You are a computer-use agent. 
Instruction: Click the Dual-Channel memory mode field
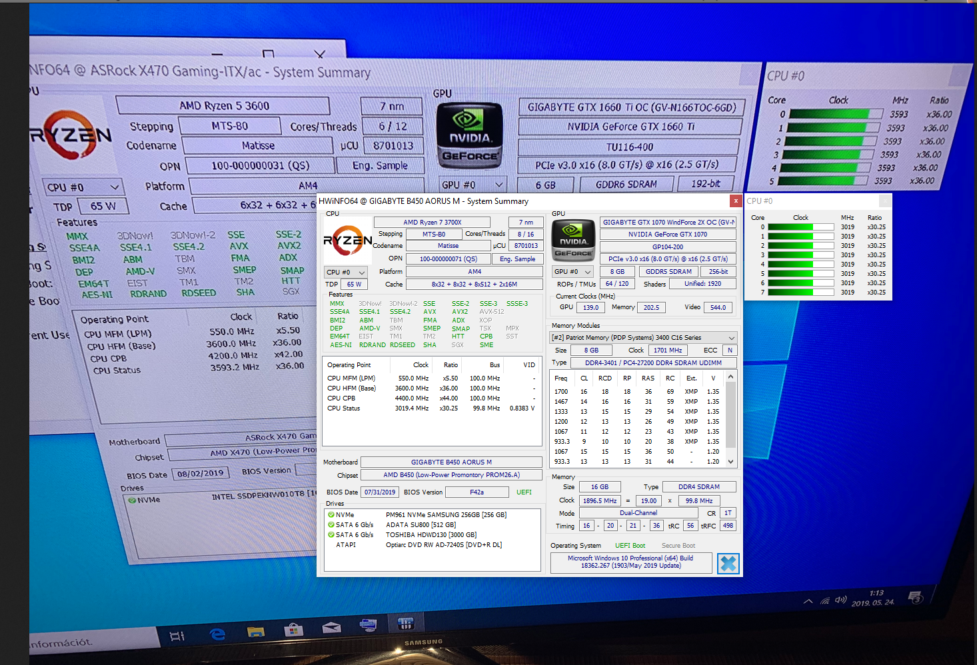(638, 512)
